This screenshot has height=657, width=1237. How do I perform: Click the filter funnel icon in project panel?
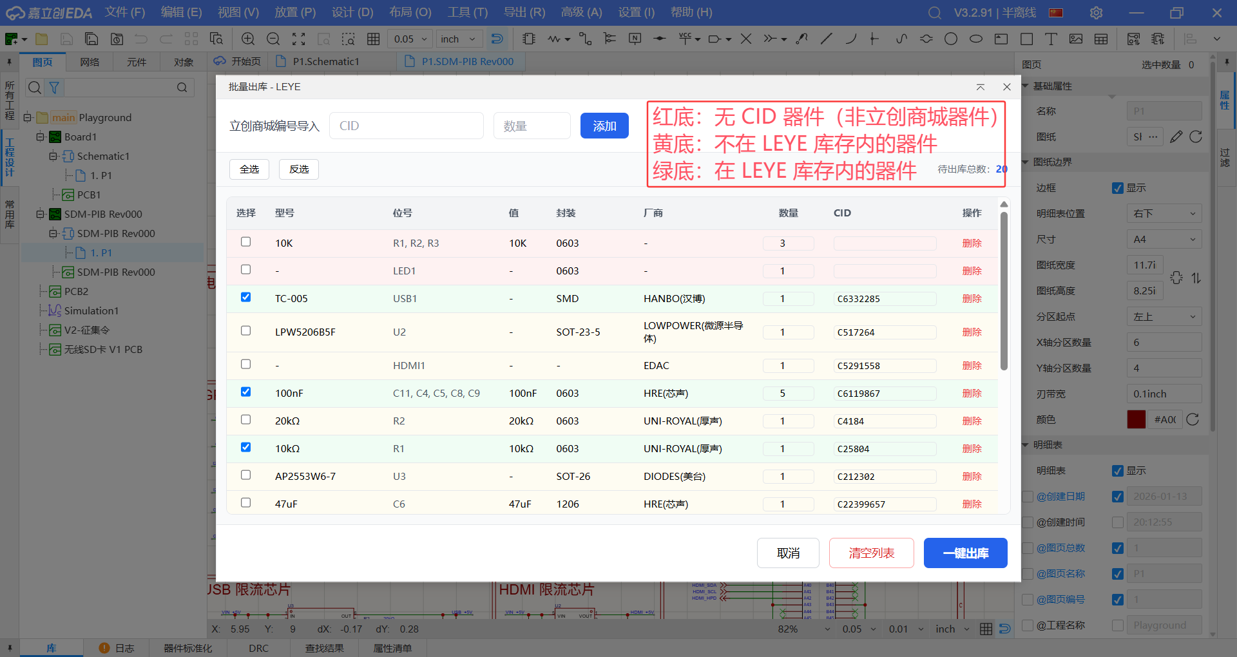point(55,88)
